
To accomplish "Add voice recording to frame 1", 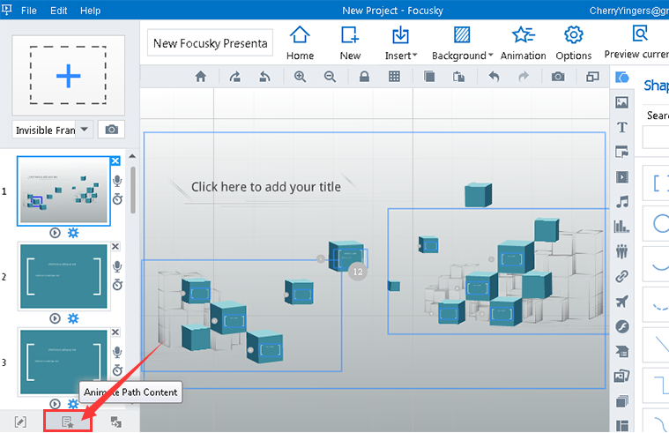I will (x=117, y=181).
